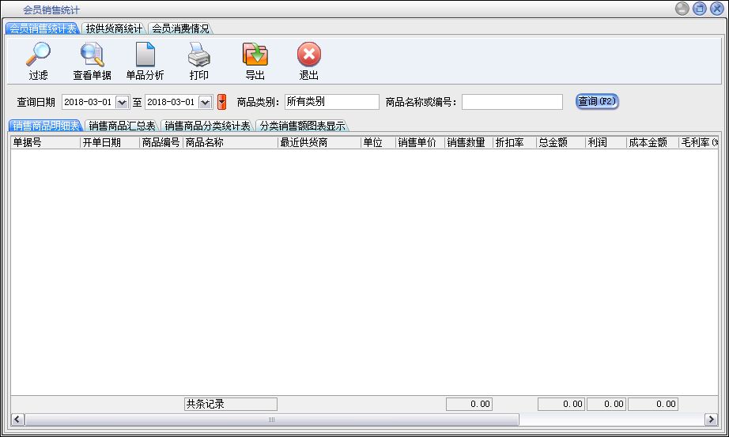This screenshot has height=437, width=729.
Task: Sort by the 销售数量 column header
Action: point(466,143)
